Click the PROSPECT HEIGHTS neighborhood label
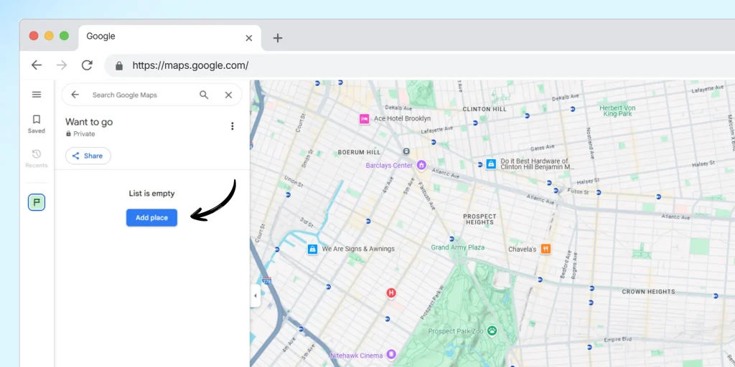Image resolution: width=735 pixels, height=367 pixels. [479, 219]
